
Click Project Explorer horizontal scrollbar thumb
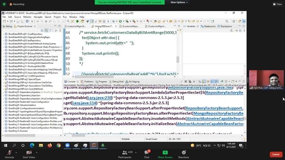click(20, 135)
